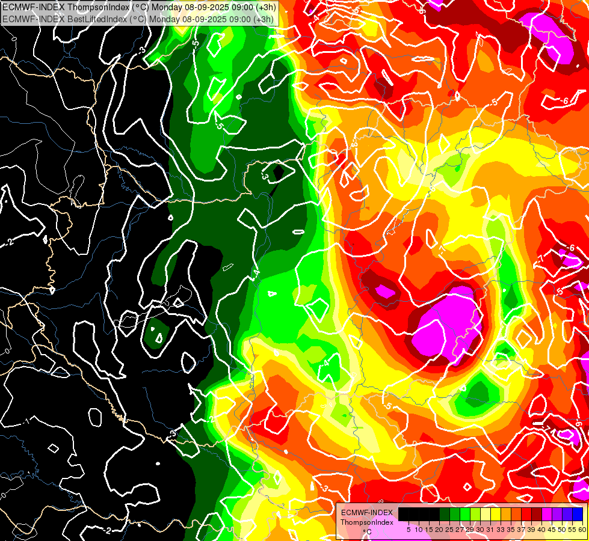The height and width of the screenshot is (541, 589).
Task: Click legend tick label 60
Action: coord(582,530)
